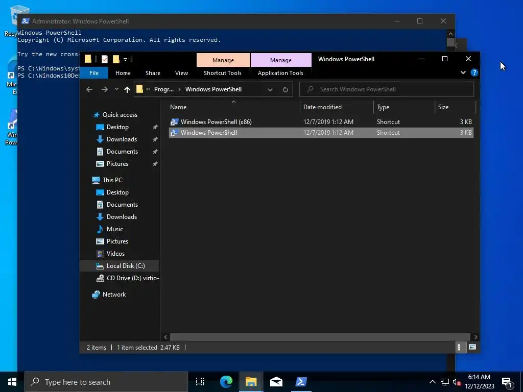Open the Music folder
Viewport: 523px width, 392px height.
(114, 229)
